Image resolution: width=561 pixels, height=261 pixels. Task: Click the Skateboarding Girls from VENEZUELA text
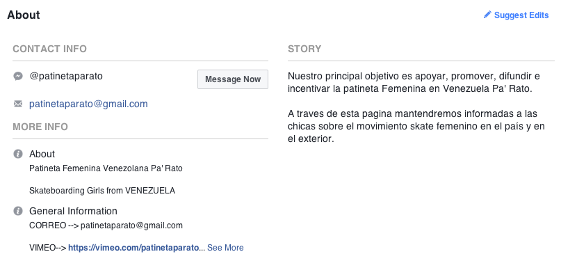pos(102,191)
